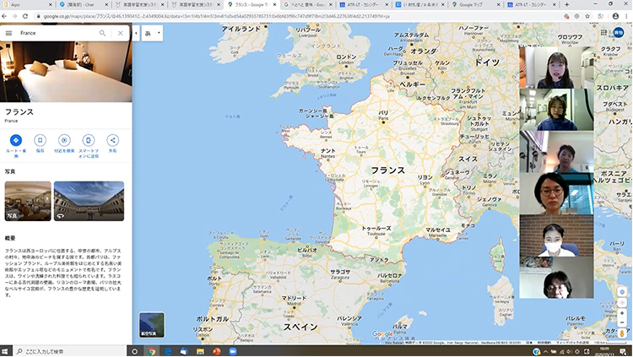Click the browser address bar URL

[x=216, y=17]
